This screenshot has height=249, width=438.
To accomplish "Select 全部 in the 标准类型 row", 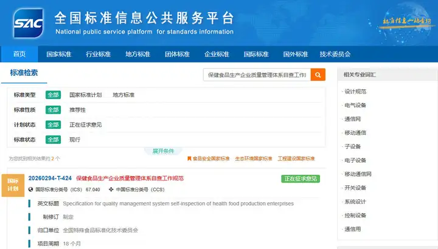I will (x=53, y=95).
